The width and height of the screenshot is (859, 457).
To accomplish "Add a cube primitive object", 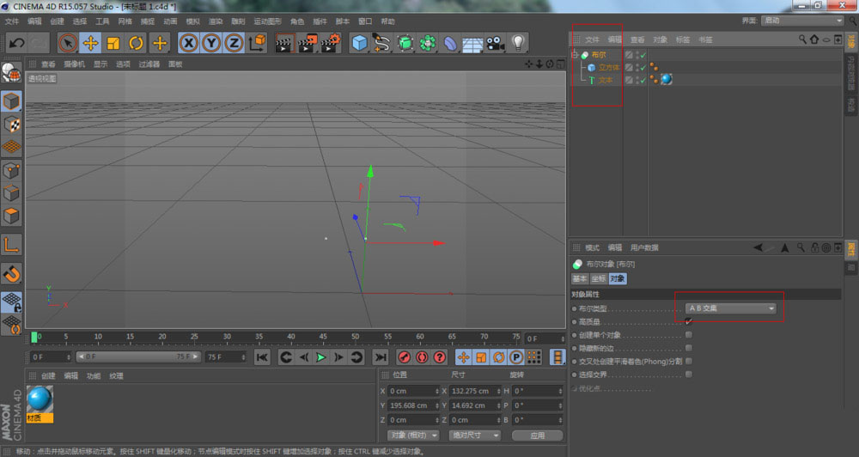I will tap(359, 43).
